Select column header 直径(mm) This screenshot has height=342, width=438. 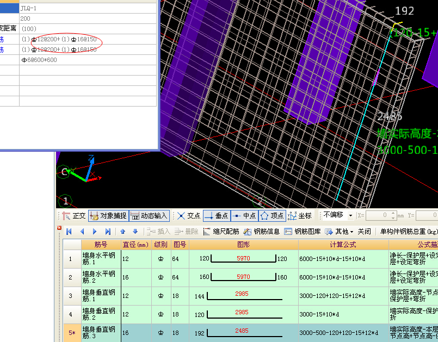tap(136, 245)
